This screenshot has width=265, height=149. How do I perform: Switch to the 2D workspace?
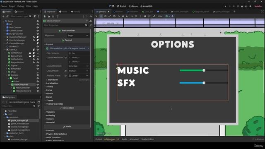(x=111, y=6)
